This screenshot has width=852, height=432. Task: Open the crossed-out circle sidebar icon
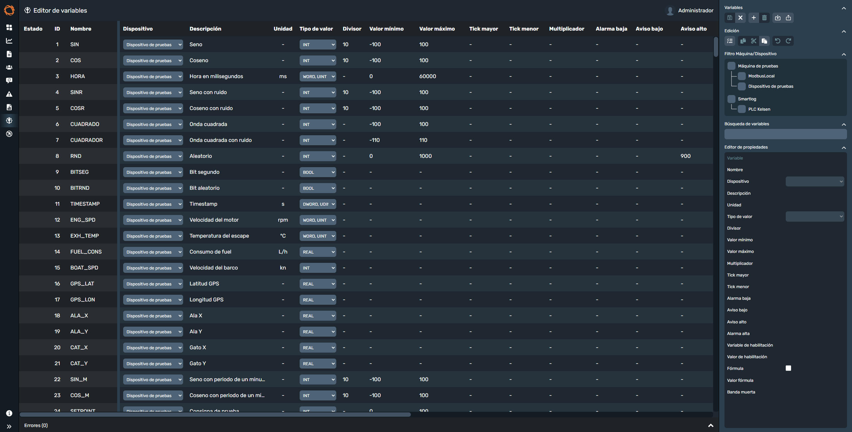click(x=9, y=134)
